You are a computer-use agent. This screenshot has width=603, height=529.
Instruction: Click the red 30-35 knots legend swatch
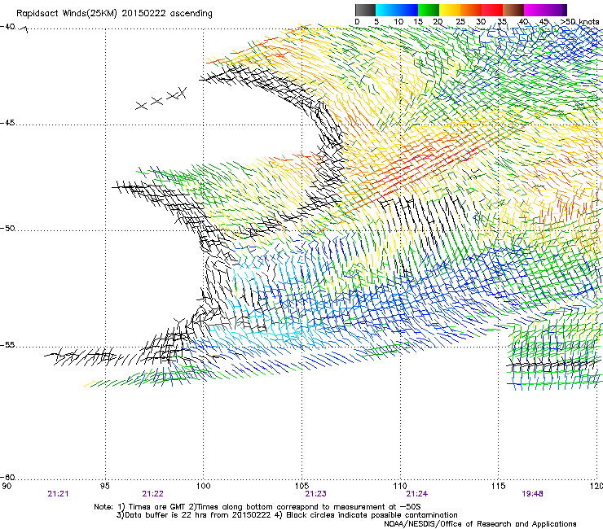tap(492, 10)
